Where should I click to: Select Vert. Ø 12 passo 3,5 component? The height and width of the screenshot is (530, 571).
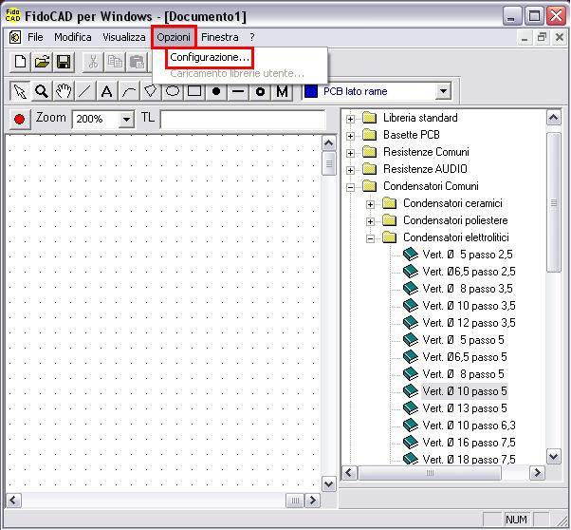469,323
